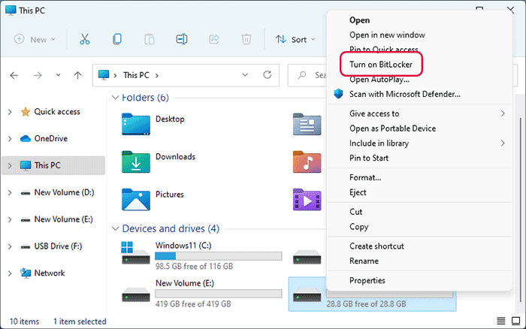Select the New Volume (E:) drive icon
The image size is (526, 329).
(136, 294)
